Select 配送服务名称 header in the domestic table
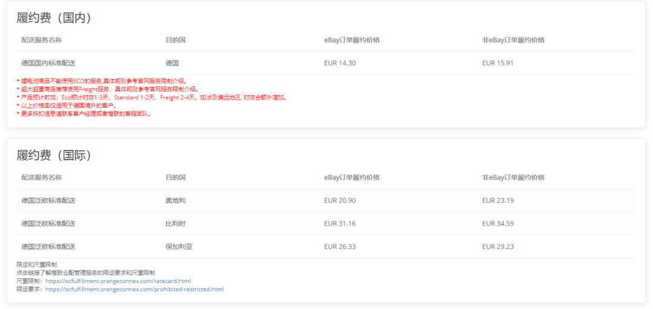653x309 pixels. point(42,40)
